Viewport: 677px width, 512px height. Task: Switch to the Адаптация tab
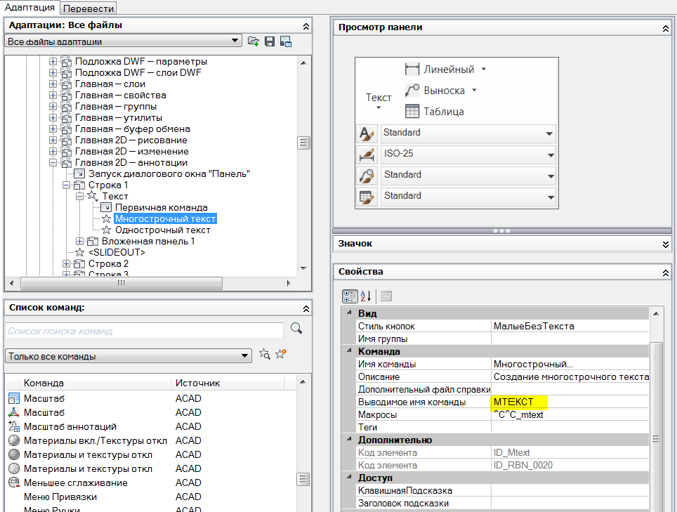(x=29, y=7)
